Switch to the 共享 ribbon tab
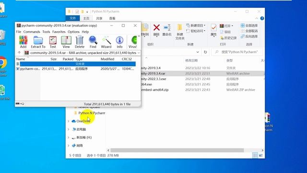The image size is (307, 173). tap(99, 18)
